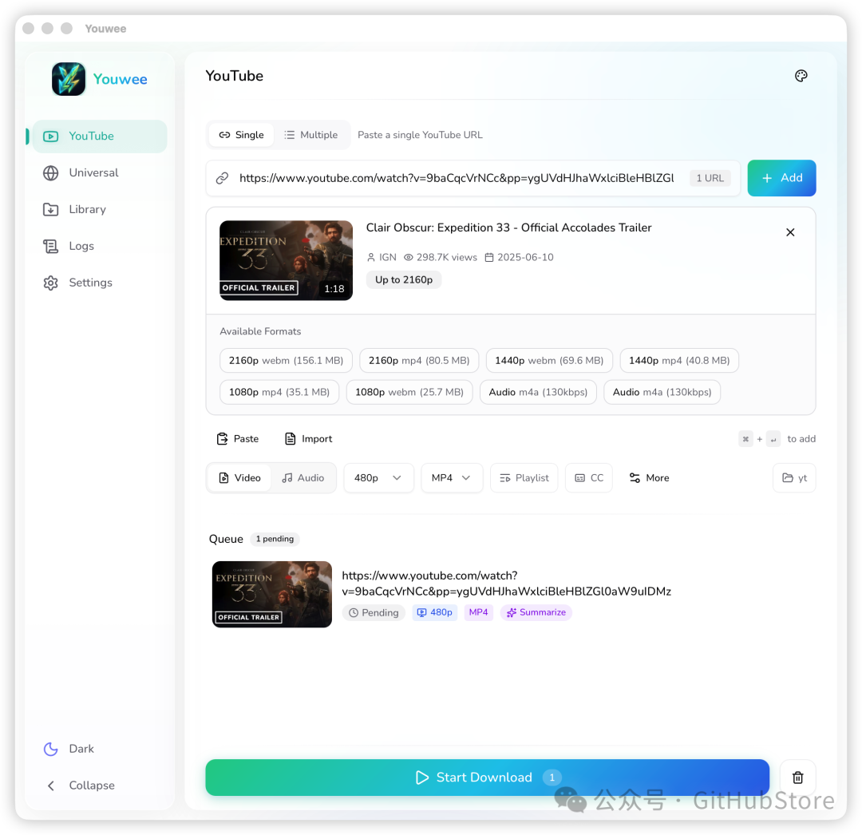This screenshot has width=862, height=835.
Task: Open the Logs page
Action: pyautogui.click(x=100, y=246)
